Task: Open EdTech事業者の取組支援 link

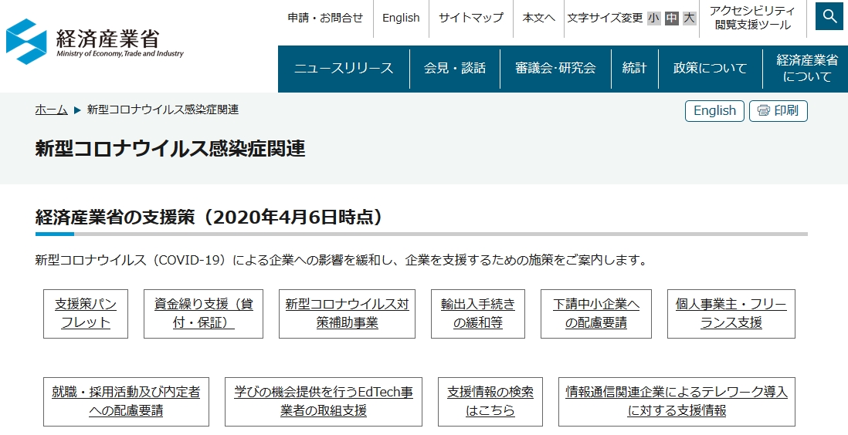Action: point(324,402)
